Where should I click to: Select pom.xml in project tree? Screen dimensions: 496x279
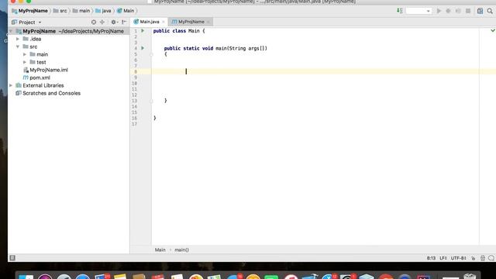pos(36,77)
